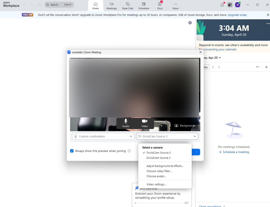
Task: Click the calendar icon in the title bar
Action: (230, 5)
